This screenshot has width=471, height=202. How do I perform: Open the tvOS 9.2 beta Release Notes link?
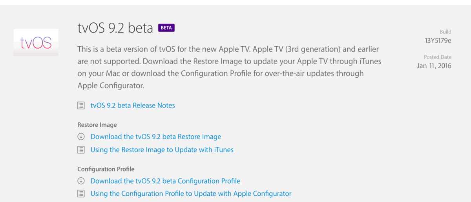133,106
